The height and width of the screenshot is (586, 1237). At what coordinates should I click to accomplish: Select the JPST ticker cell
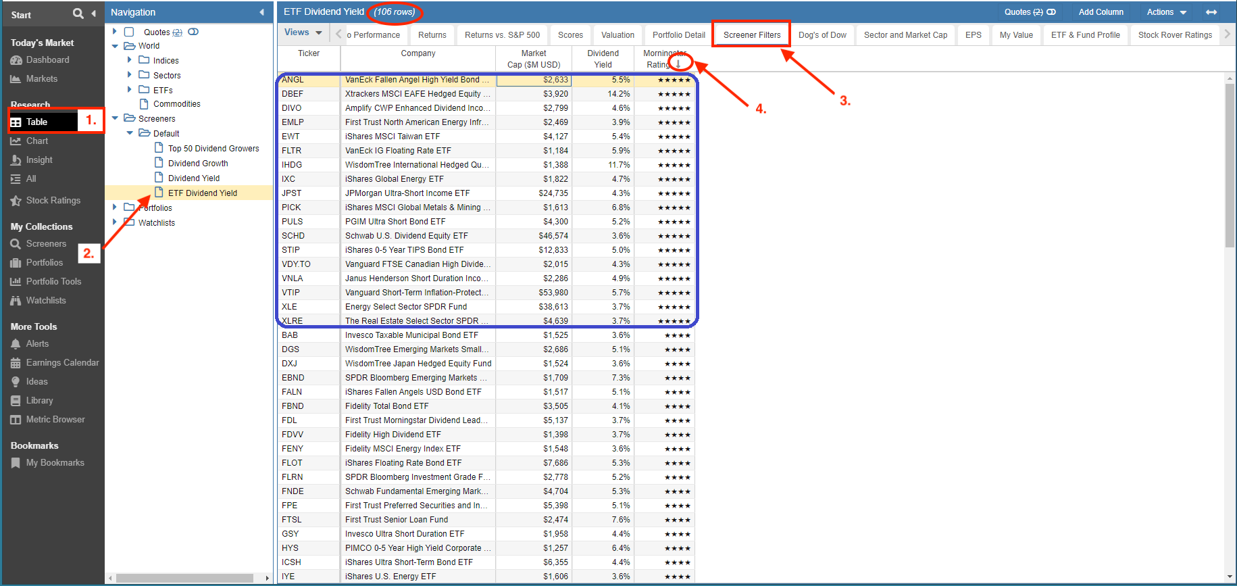click(x=309, y=193)
